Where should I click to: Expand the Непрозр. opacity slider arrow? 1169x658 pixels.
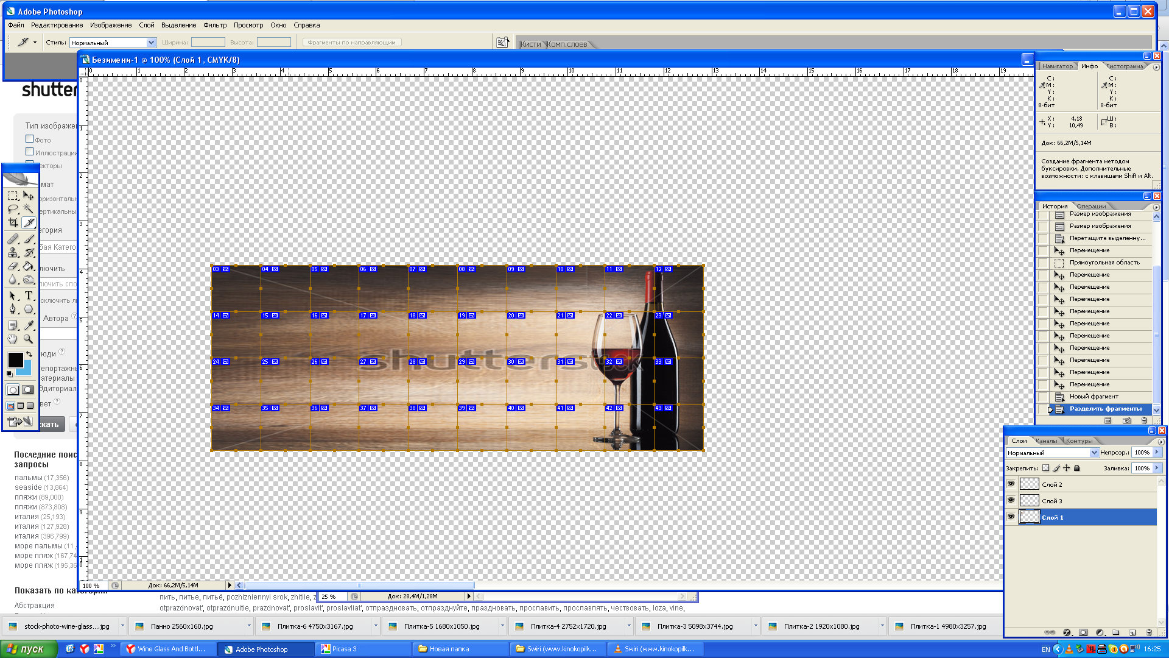(x=1157, y=452)
